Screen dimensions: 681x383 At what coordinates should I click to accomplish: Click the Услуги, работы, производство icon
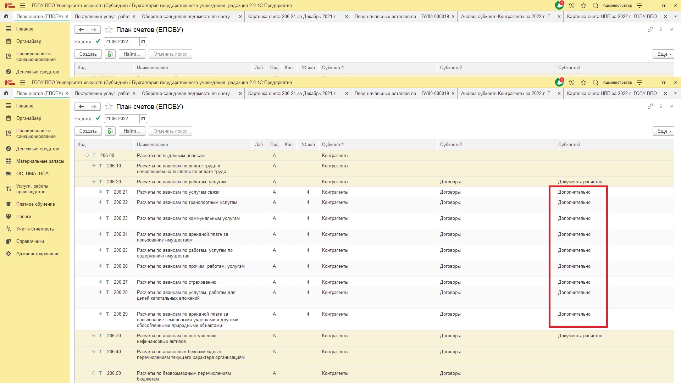click(x=9, y=189)
